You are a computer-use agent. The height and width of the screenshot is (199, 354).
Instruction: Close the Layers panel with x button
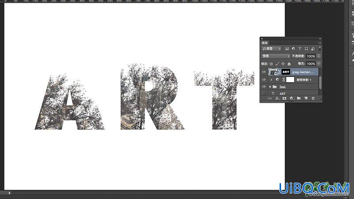coord(262,39)
